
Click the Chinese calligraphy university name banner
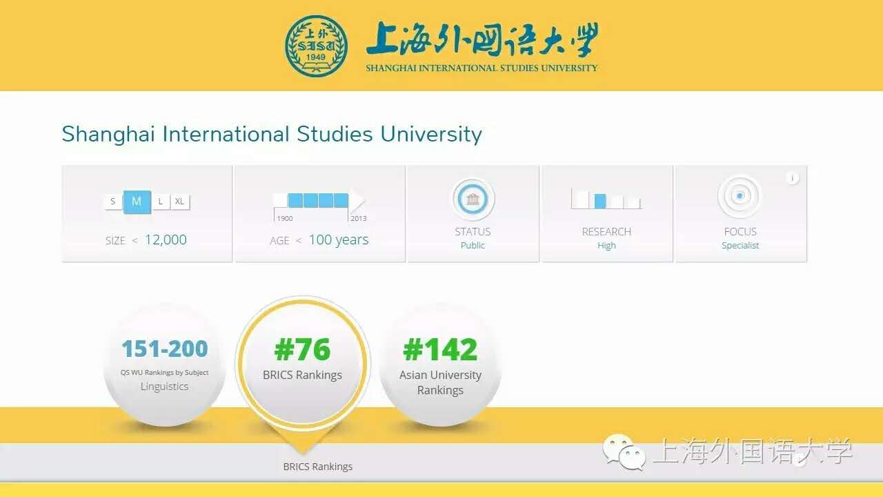click(x=482, y=41)
